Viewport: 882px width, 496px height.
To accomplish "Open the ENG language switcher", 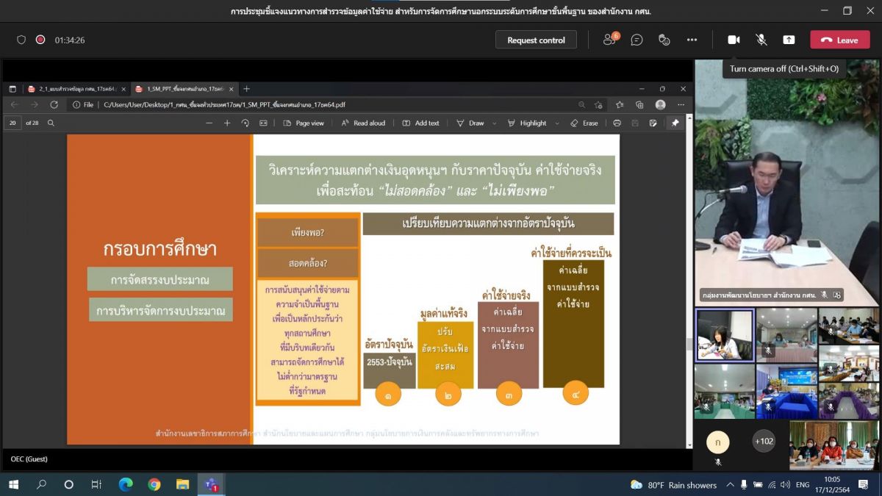I will point(803,485).
